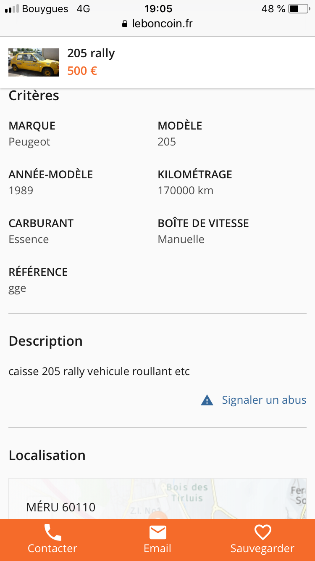This screenshot has height=561, width=315.
Task: Click the 'Signaler un abus' link
Action: [x=264, y=400]
